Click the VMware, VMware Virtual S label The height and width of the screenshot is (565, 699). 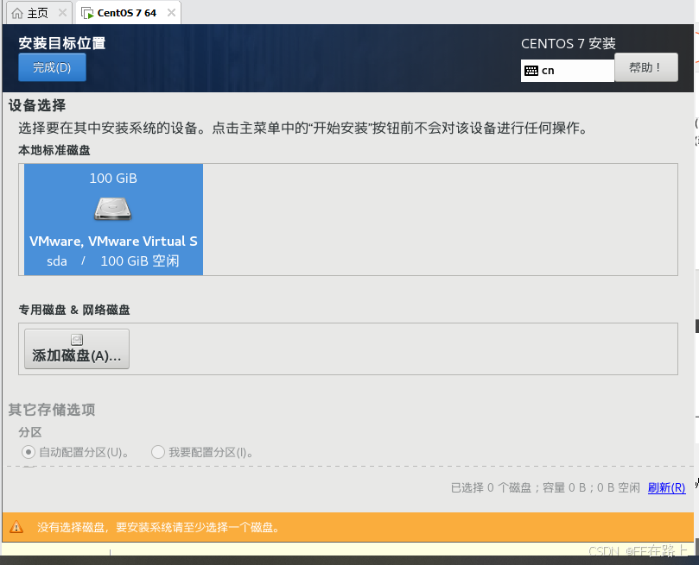click(x=113, y=242)
